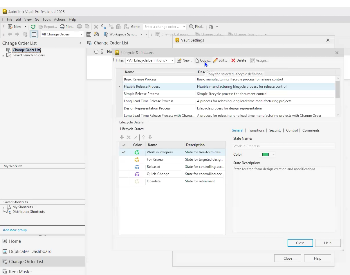This screenshot has width=350, height=275.
Task: Select Design Representation Process row
Action: tap(229, 108)
